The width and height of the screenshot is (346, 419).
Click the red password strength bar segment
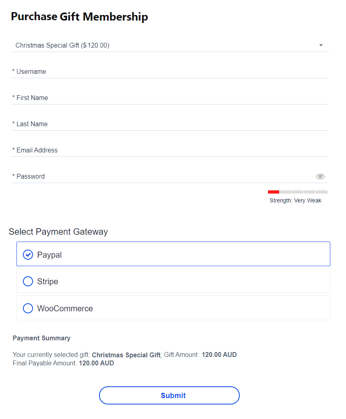tap(274, 192)
